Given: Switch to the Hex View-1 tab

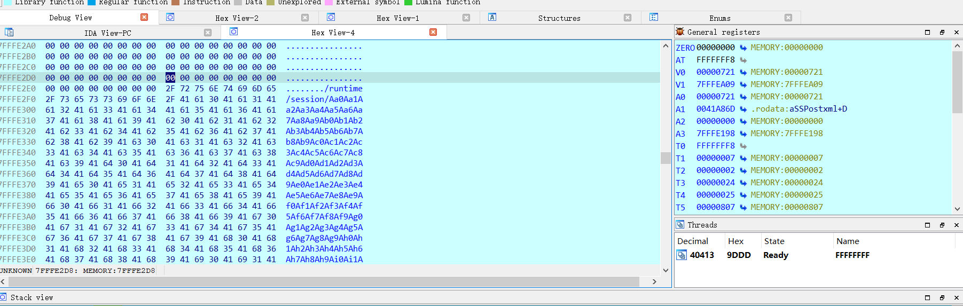Looking at the screenshot, I should tap(397, 18).
